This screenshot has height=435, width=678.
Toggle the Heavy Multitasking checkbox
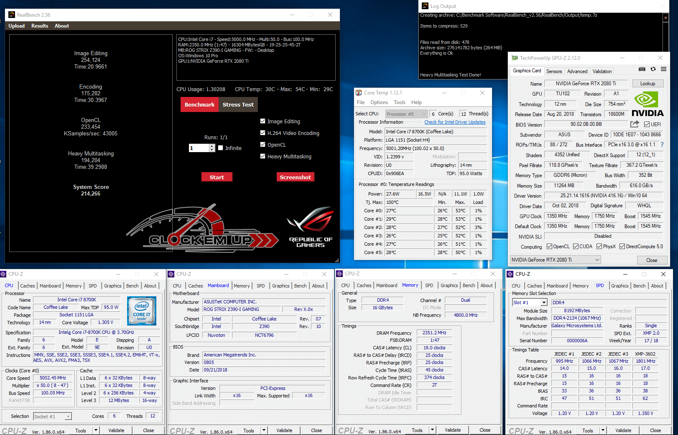click(x=263, y=156)
